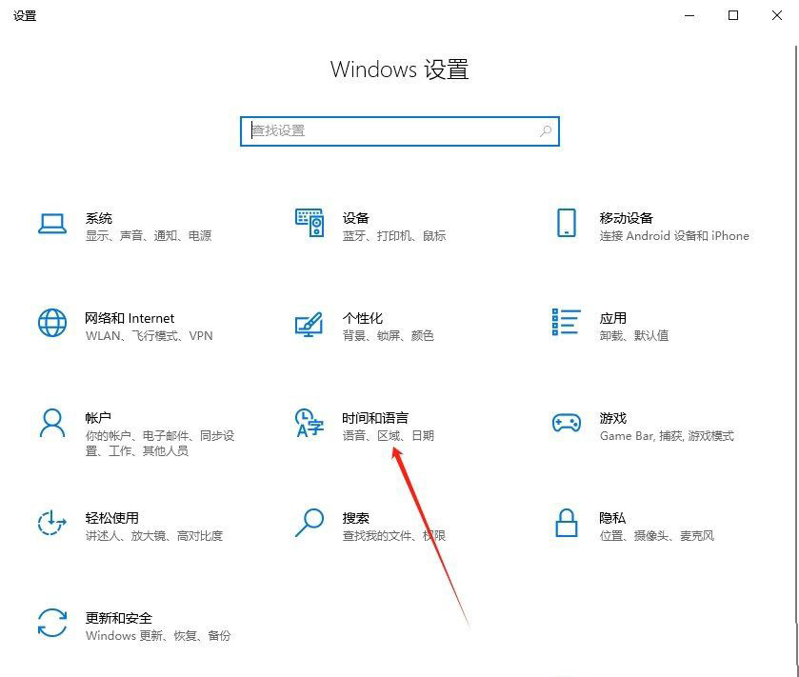Click the 设备 keyboard and speaker icon
The height and width of the screenshot is (677, 799).
pos(310,223)
